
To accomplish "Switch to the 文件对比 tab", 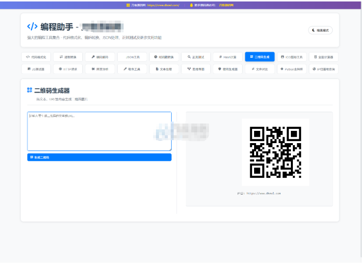I will point(260,69).
